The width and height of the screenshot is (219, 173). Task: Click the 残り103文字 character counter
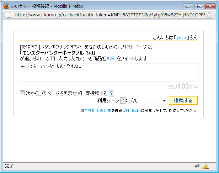pos(183,86)
